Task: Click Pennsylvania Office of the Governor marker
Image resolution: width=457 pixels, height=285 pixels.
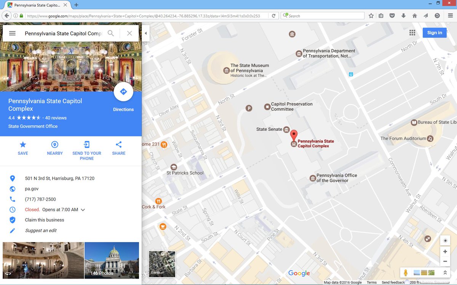Action: (x=313, y=178)
